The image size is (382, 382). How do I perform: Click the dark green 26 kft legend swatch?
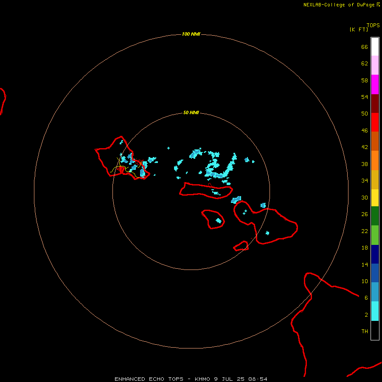click(x=375, y=216)
